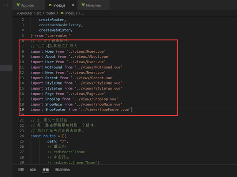Click the comment '// 2. 定义一些路由'
The image size is (237, 177).
pos(49,120)
